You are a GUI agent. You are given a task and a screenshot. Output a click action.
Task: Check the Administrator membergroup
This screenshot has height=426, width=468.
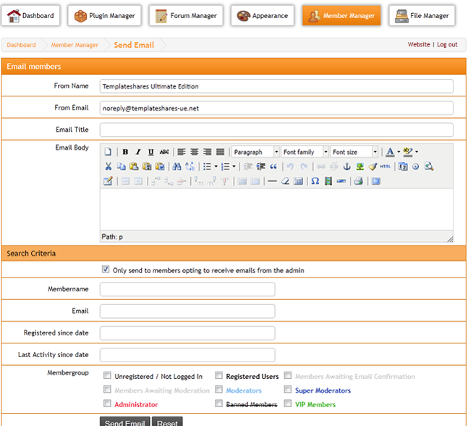[107, 404]
